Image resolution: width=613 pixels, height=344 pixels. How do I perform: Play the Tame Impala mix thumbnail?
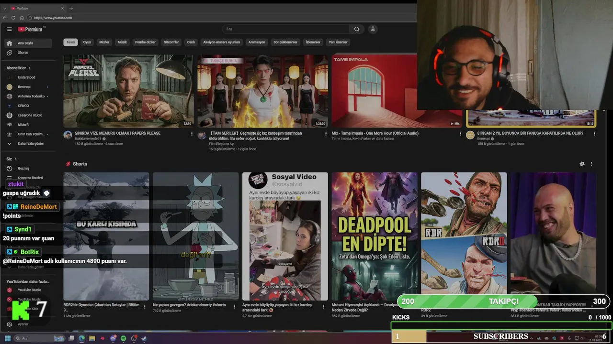pos(375,91)
